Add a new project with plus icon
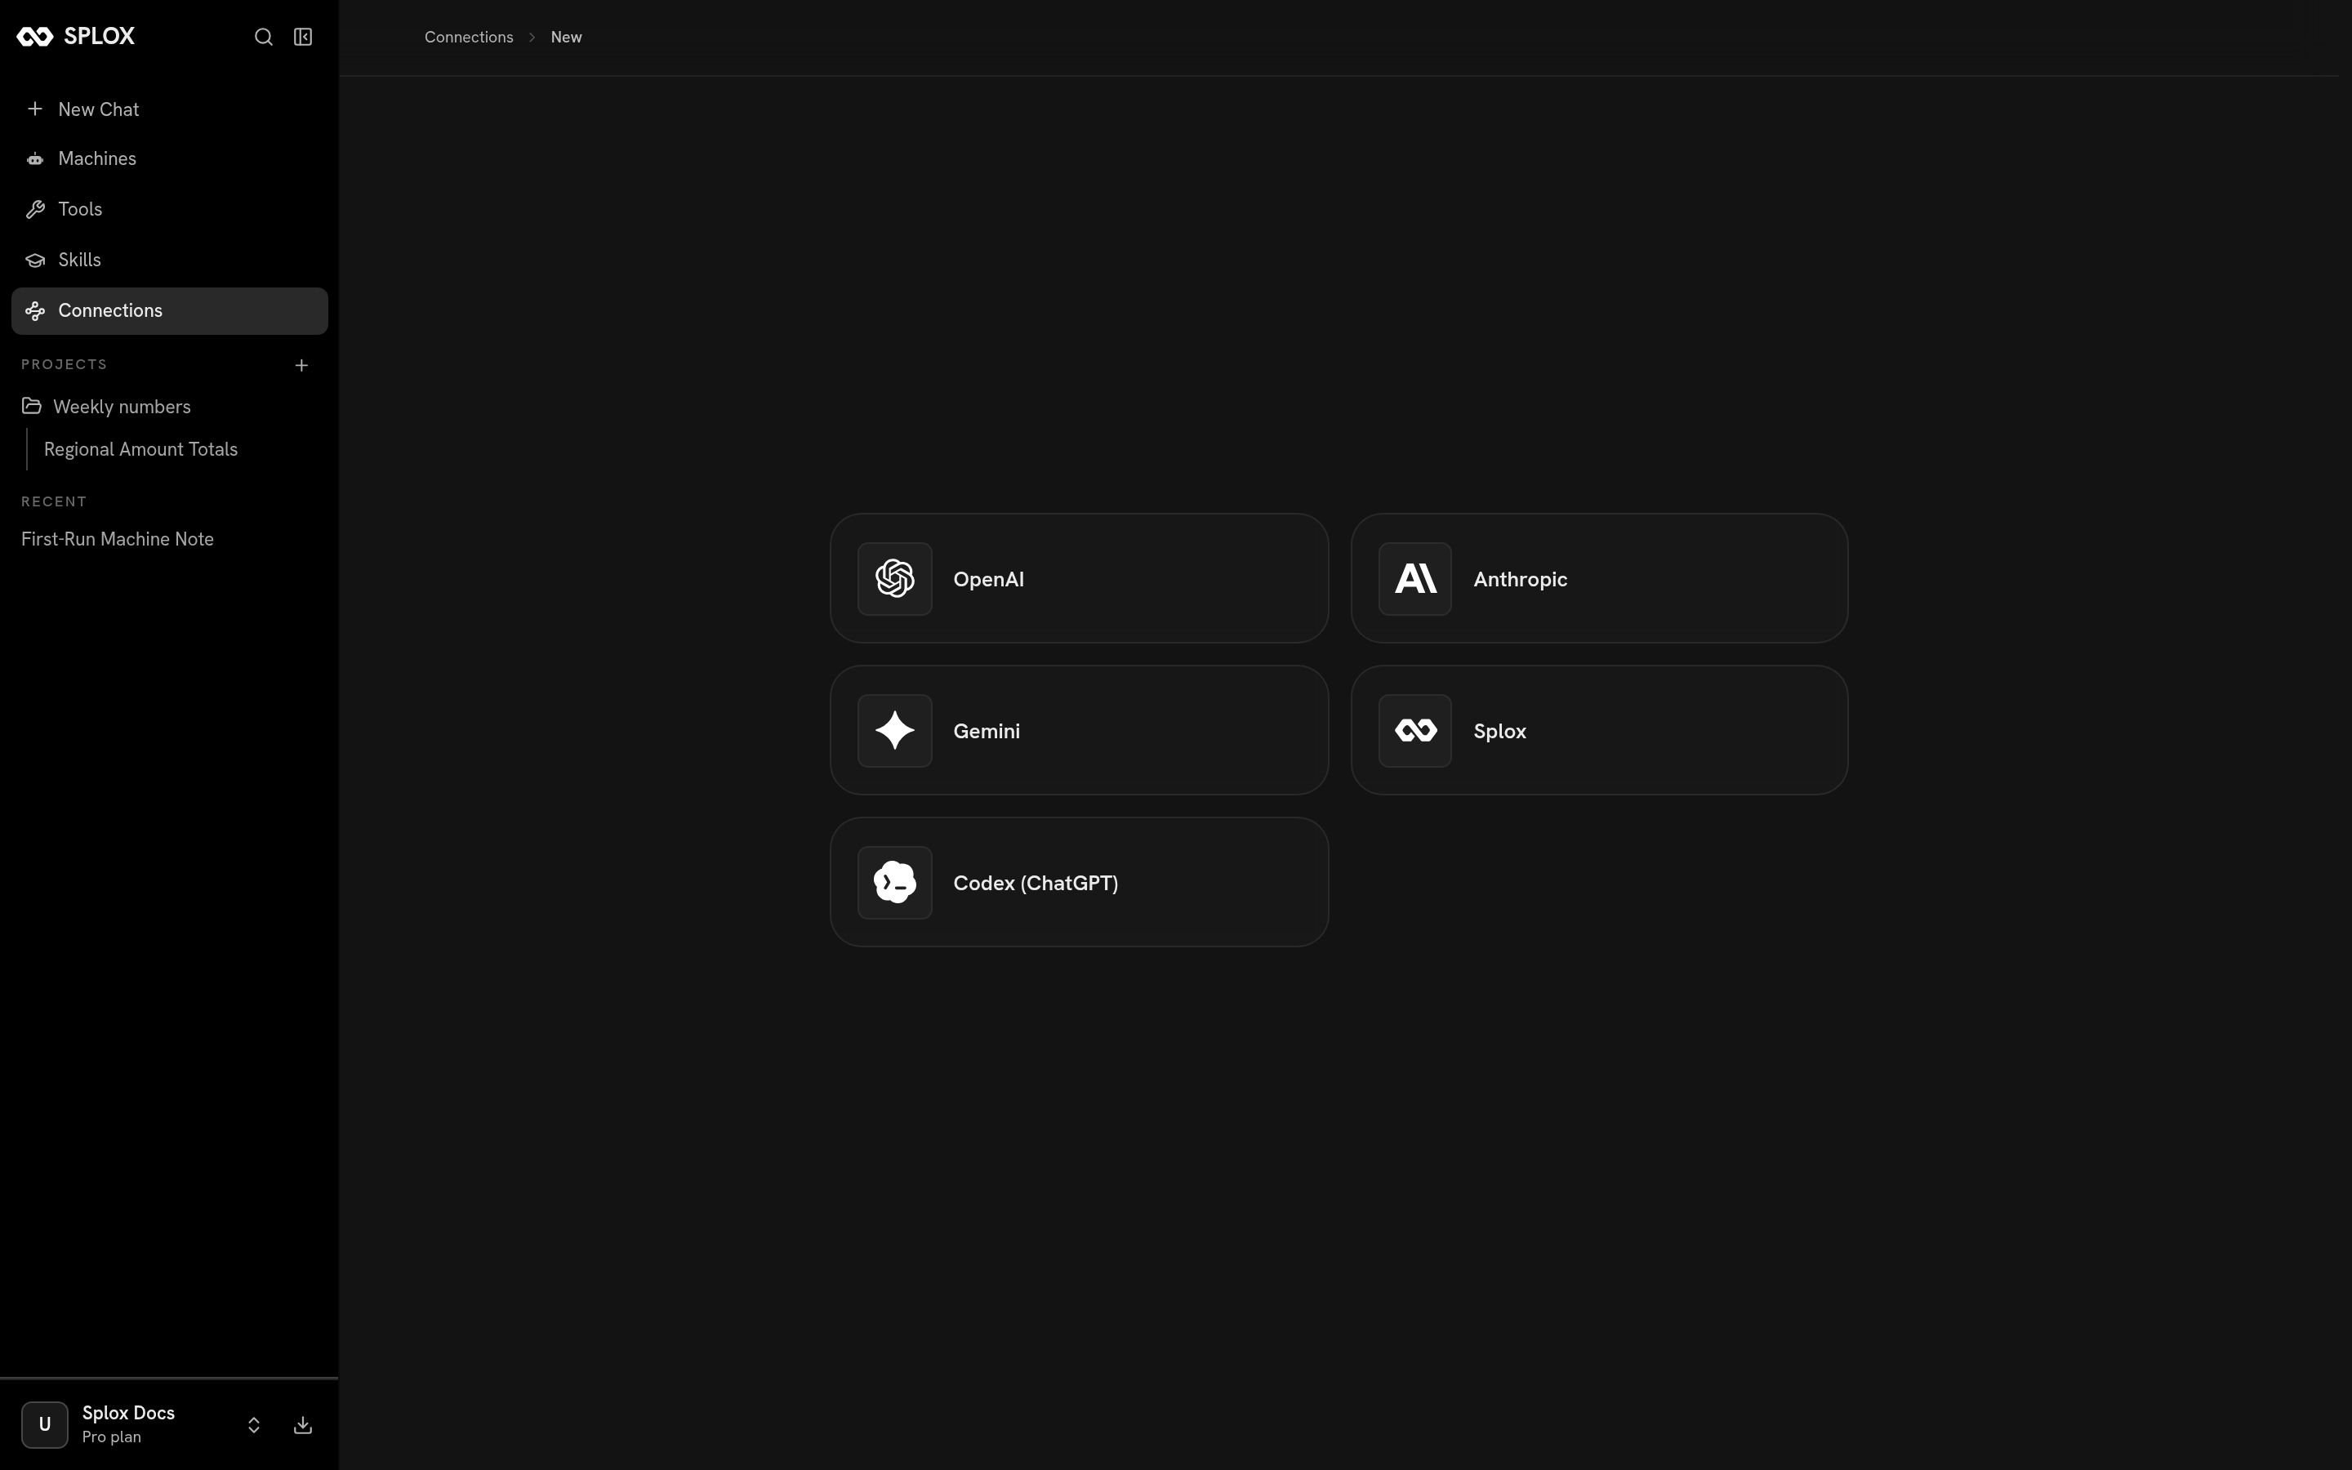2352x1470 pixels. tap(301, 366)
